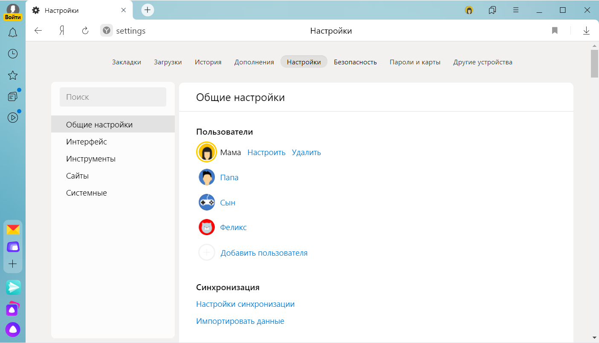Image resolution: width=599 pixels, height=343 pixels.
Task: Select the active Настройки page tab
Action: click(304, 62)
